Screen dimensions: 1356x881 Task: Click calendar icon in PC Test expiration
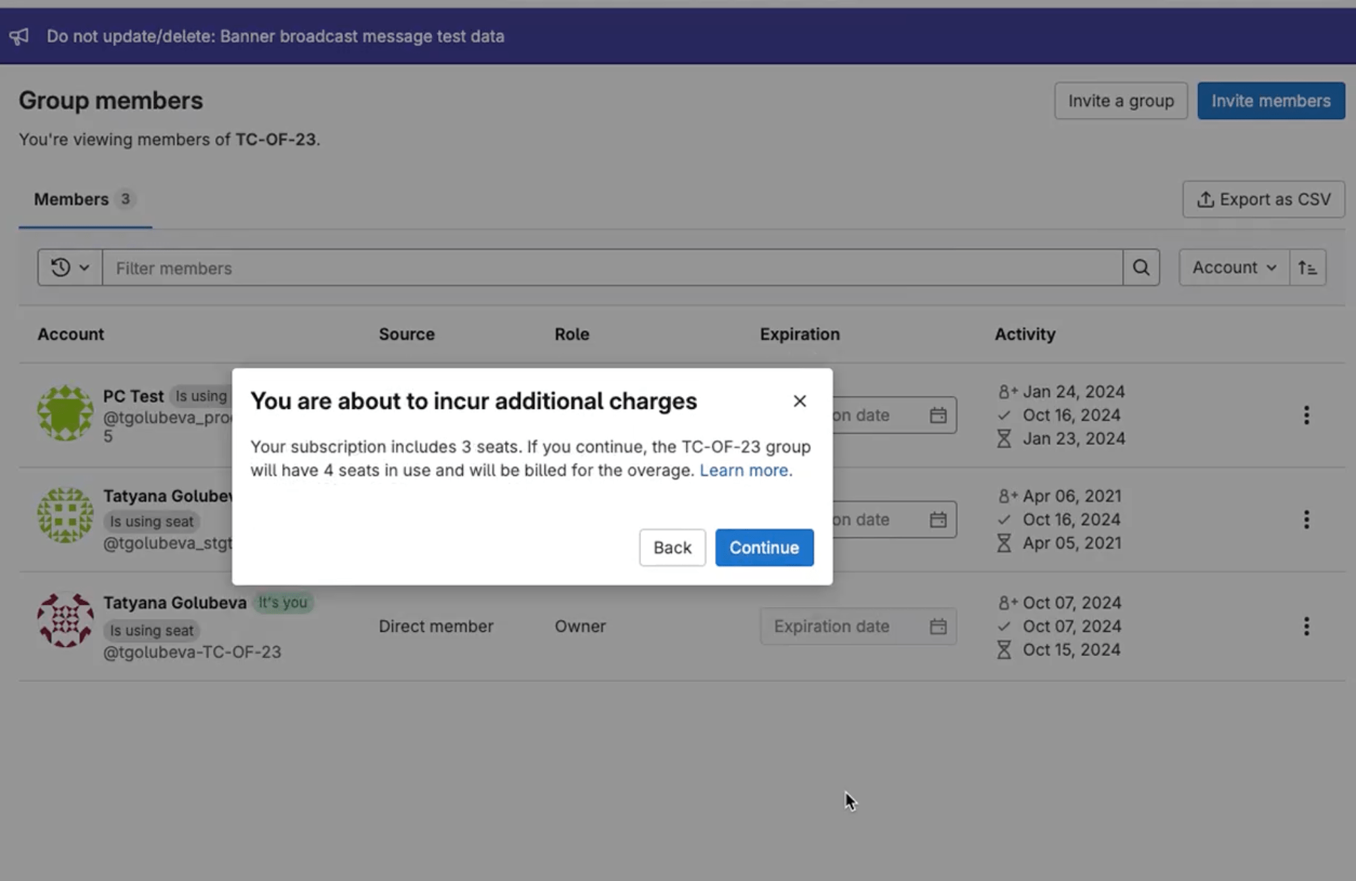pos(938,415)
